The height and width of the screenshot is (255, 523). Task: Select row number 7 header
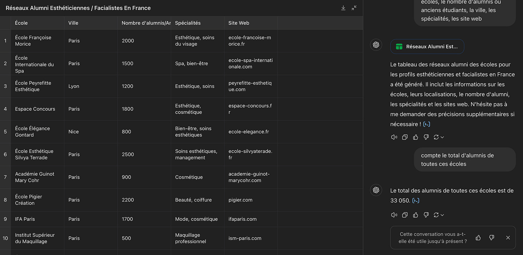[5, 177]
